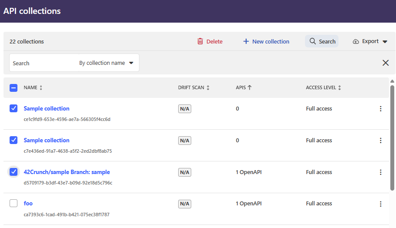Click the plus icon for New collection
The height and width of the screenshot is (228, 396).
pyautogui.click(x=246, y=41)
